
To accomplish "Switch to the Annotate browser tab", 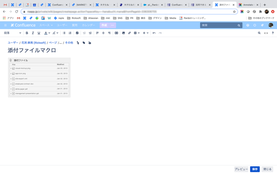I will pyautogui.click(x=248, y=5).
